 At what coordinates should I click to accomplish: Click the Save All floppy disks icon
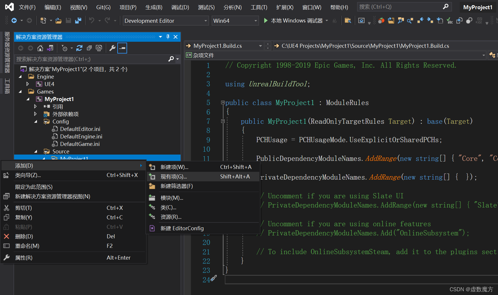coord(78,20)
